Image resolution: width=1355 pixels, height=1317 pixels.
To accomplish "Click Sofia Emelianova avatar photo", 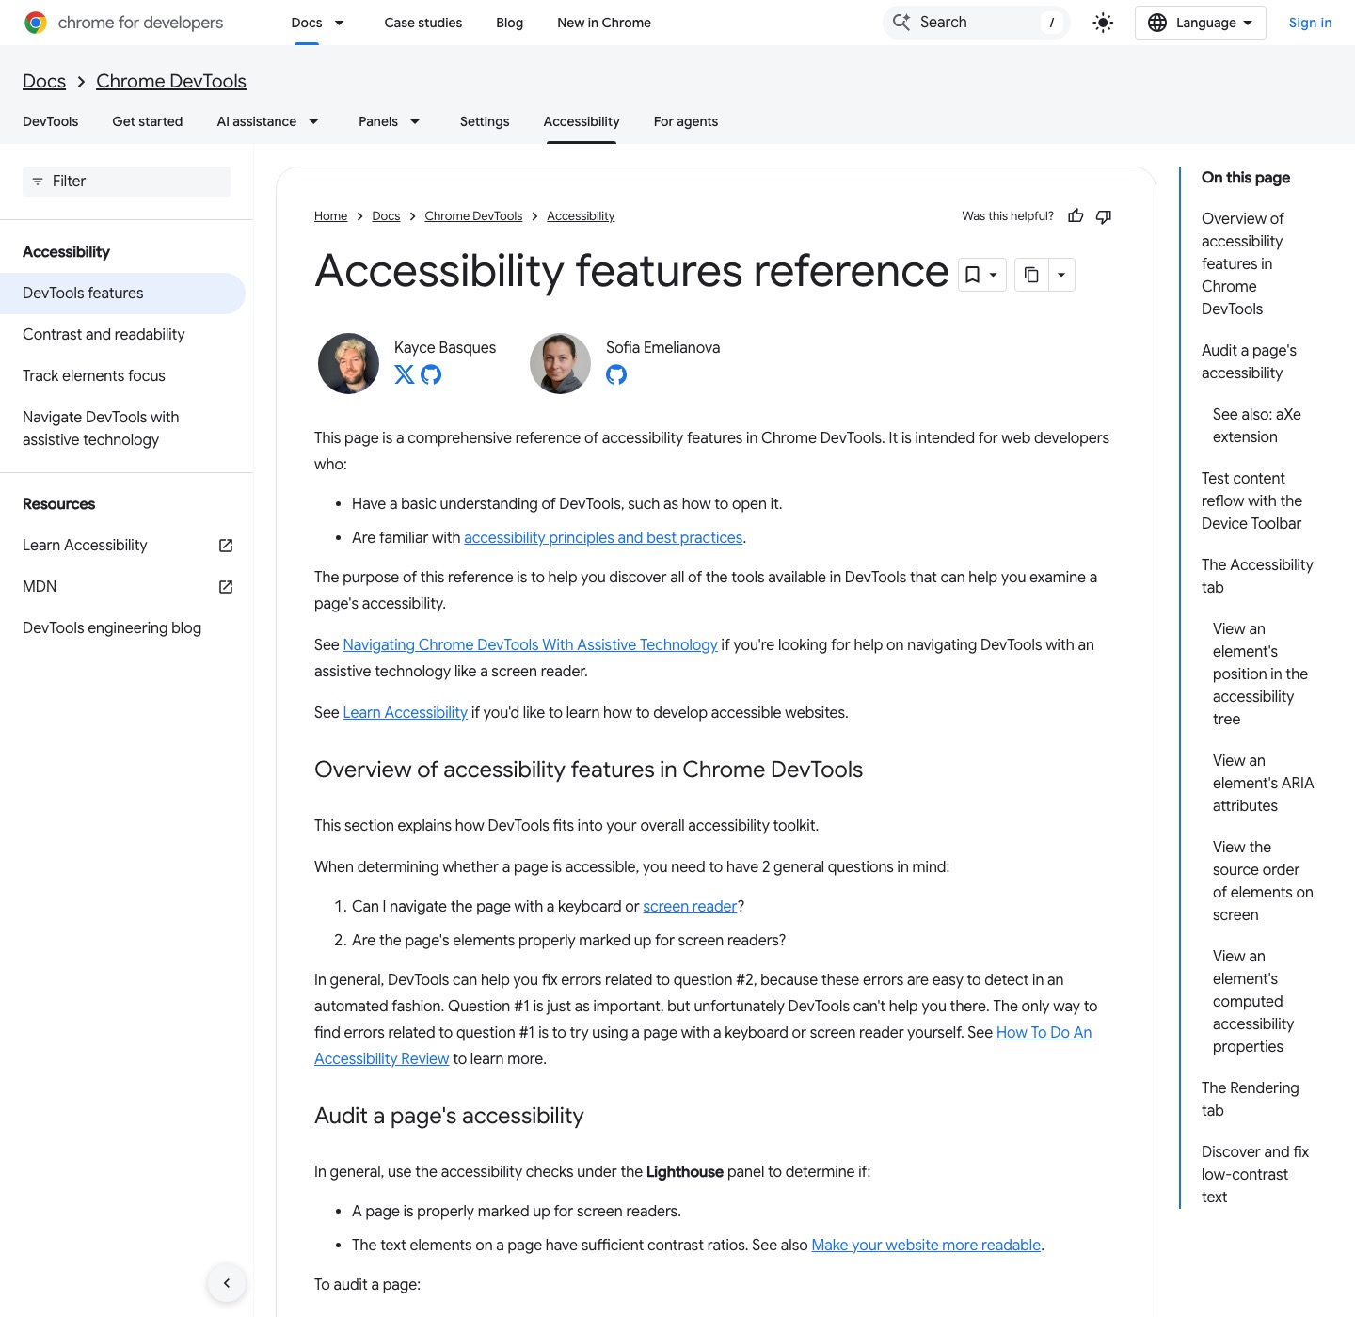I will 561,363.
